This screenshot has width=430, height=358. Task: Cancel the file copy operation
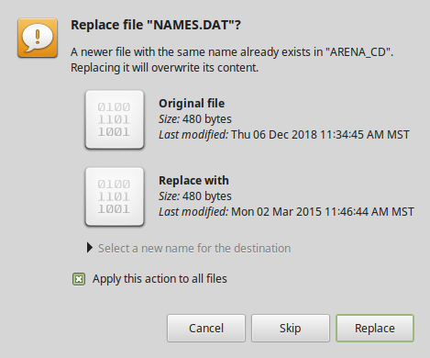point(206,328)
